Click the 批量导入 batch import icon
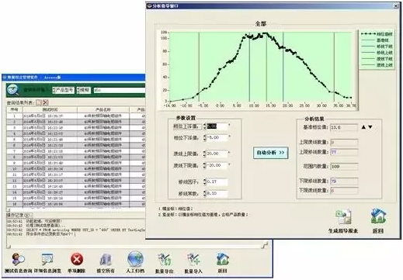 point(193,260)
